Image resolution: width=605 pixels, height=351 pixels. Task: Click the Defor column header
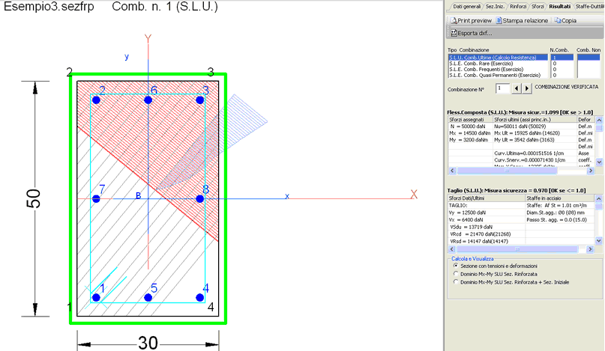pos(586,120)
